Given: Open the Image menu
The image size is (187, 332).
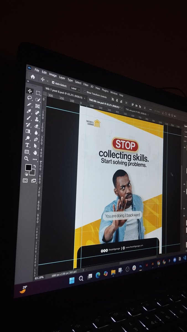Looking at the screenshot, I should click(53, 75).
